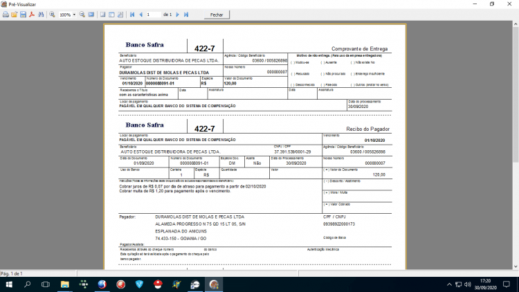Screen dimensions: 519x292
Task: Click the '74.433-150 - GOIANIA / GO' line
Action: tap(181, 238)
